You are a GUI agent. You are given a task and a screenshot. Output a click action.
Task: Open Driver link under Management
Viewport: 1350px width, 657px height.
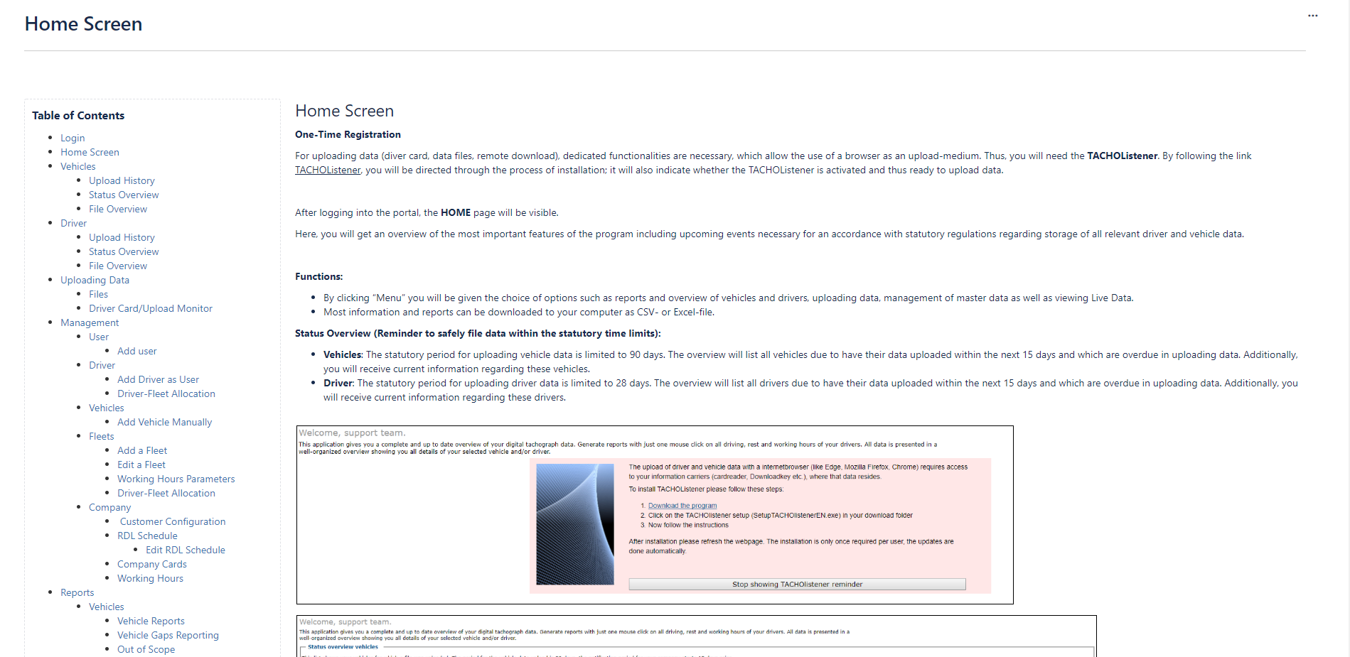point(102,365)
